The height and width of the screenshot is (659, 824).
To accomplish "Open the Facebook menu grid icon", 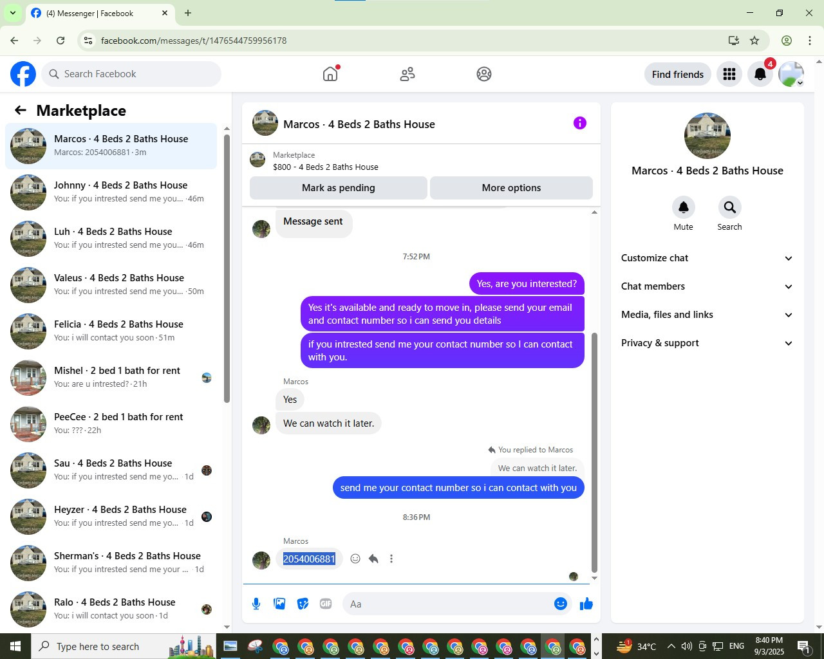I will pyautogui.click(x=729, y=74).
